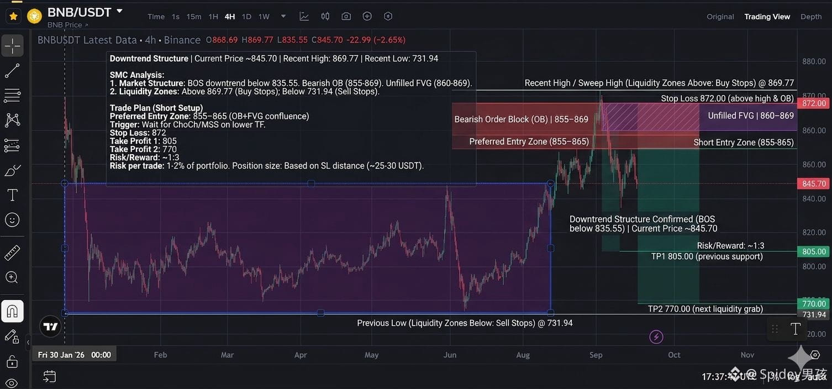
Task: Click the add circle plus icon
Action: (367, 17)
